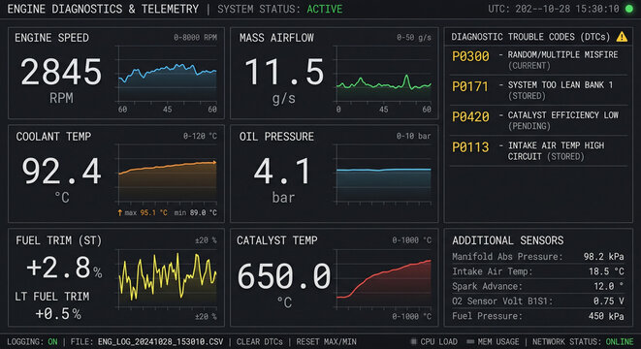
Task: Click the 92.4 coolant temperature value
Action: (x=61, y=172)
